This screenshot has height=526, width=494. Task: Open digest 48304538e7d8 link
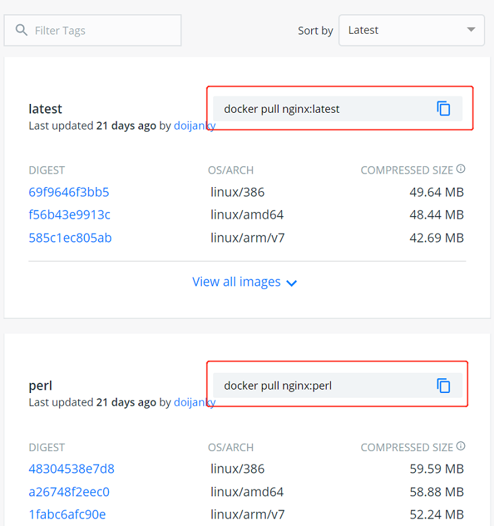[72, 469]
